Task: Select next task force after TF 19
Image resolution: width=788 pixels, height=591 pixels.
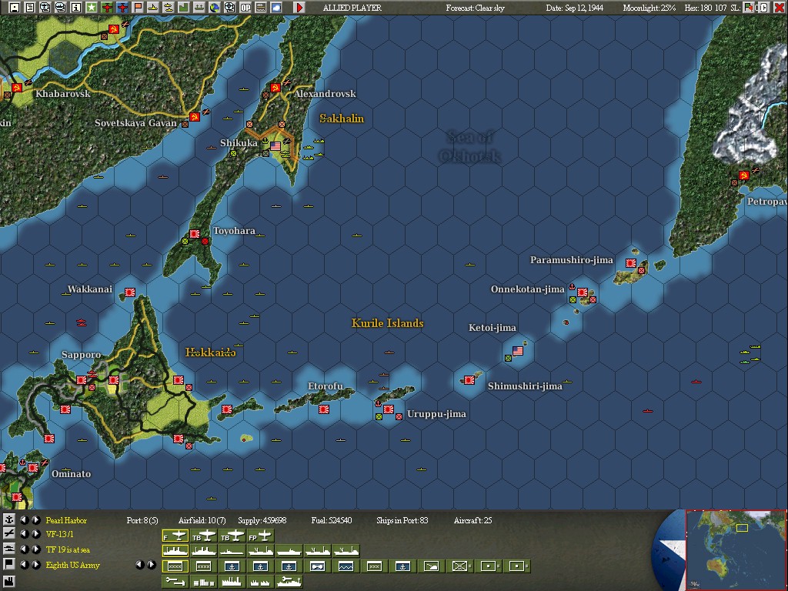Action: click(x=35, y=549)
